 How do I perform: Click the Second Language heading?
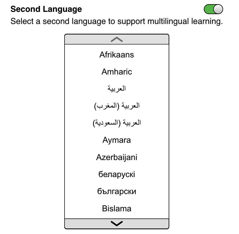click(x=46, y=9)
